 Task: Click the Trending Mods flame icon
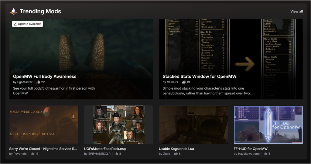coord(13,12)
